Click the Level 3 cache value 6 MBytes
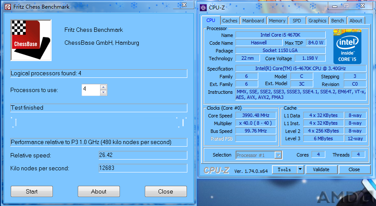This screenshot has width=376, height=206. tap(323, 138)
